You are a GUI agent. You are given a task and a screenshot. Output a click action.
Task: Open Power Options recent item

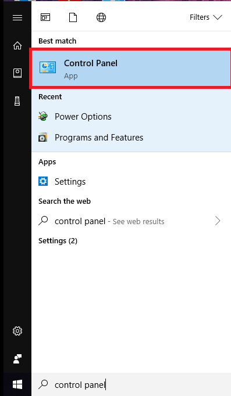(131, 117)
